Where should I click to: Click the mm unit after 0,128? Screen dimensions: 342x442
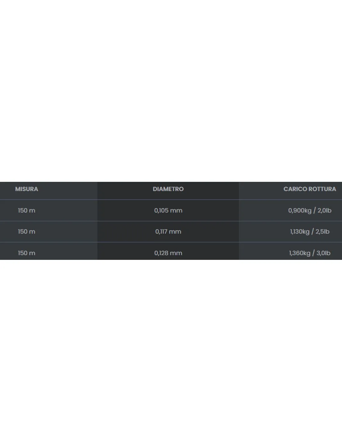coord(176,253)
